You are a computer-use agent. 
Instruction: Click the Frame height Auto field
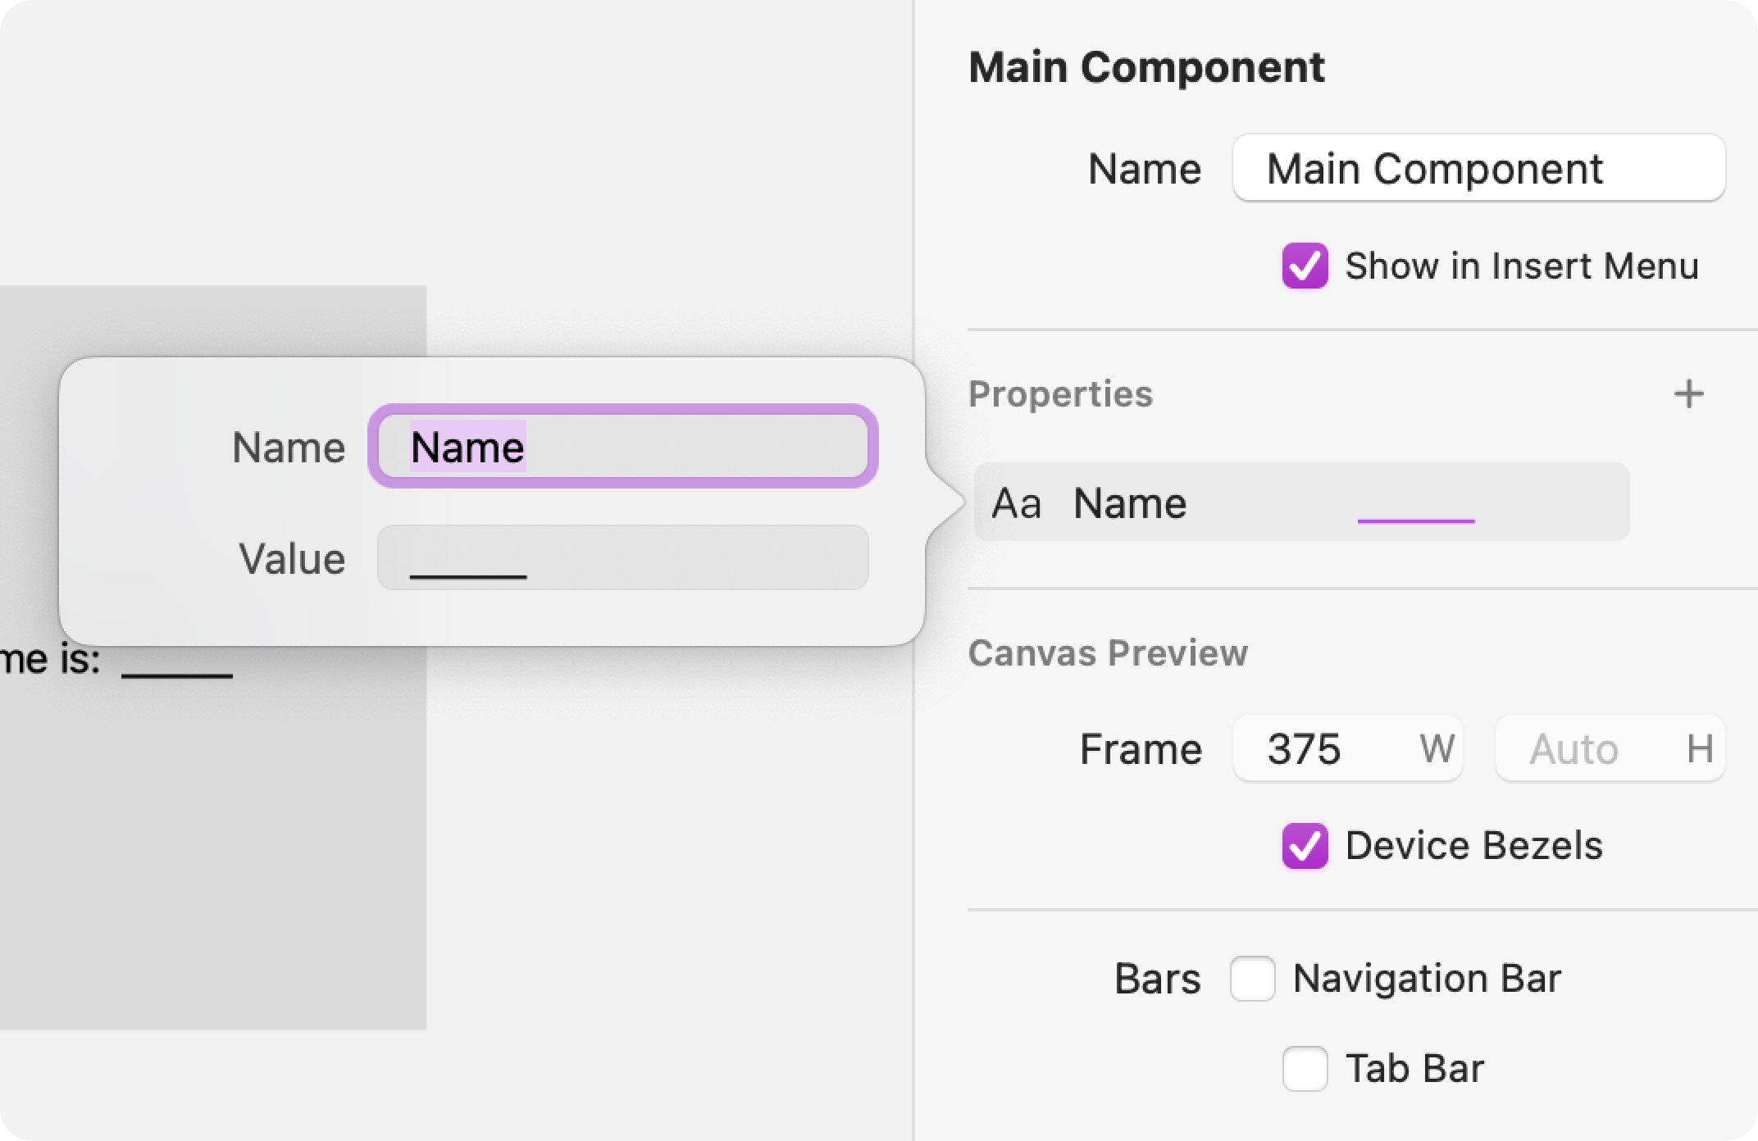coord(1610,748)
